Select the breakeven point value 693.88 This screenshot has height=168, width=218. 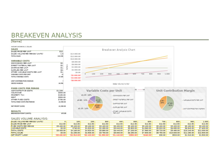(x=64, y=113)
